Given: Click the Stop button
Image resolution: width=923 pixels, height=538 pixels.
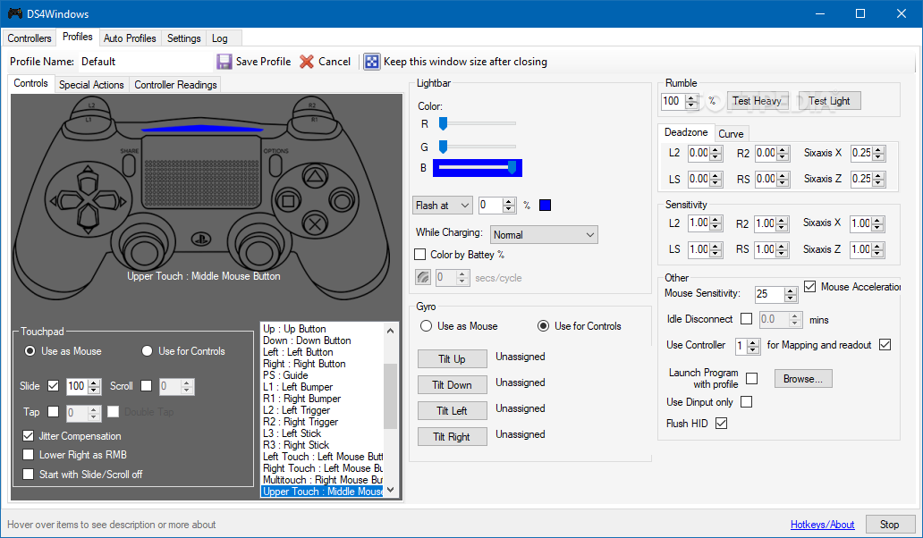Looking at the screenshot, I should (x=889, y=525).
